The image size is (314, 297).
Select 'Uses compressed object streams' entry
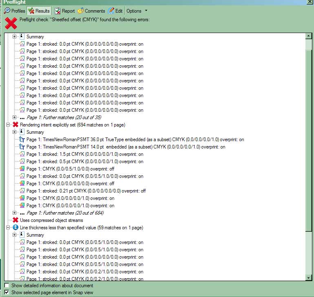51,220
